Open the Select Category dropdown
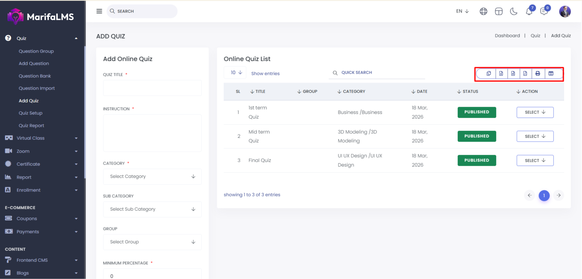 [x=152, y=177]
